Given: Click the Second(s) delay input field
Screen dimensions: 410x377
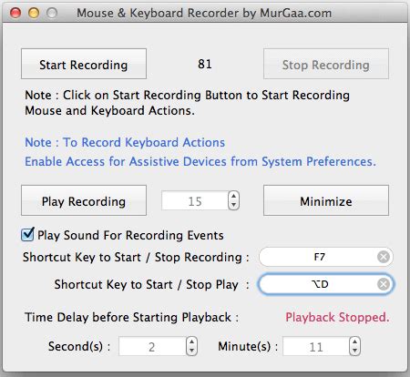Looking at the screenshot, I should coord(152,346).
